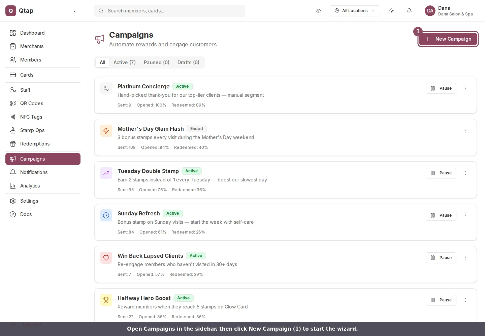Screen dimensions: 485x336
Task: Click the Settings gear icon
Action: click(13, 201)
